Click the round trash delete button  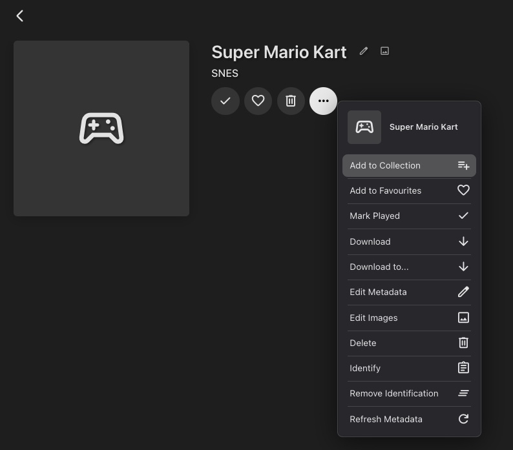(291, 101)
